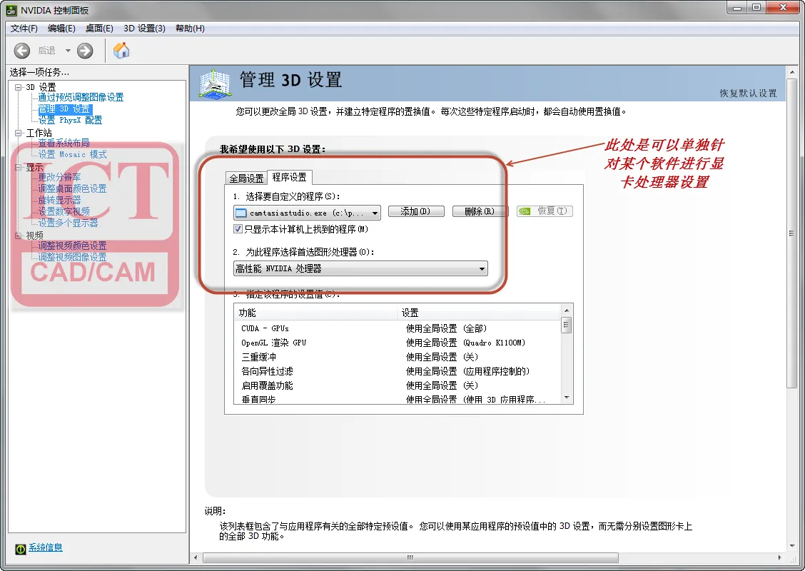Click the 删除 button
This screenshot has height=571, width=805.
[x=479, y=212]
